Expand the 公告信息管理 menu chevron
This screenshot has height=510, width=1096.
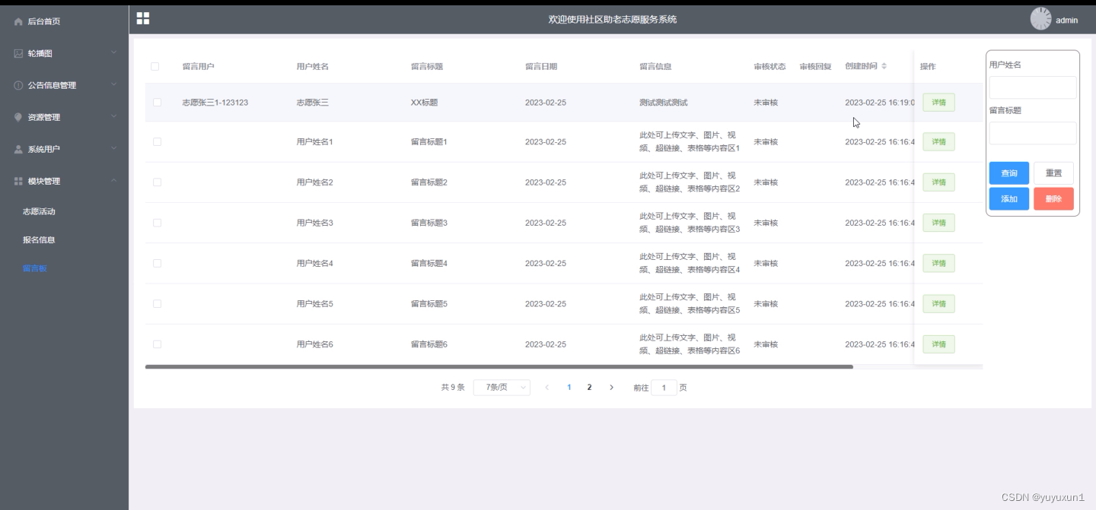113,84
